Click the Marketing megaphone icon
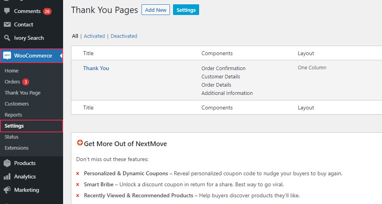The height and width of the screenshot is (204, 382). click(7, 190)
